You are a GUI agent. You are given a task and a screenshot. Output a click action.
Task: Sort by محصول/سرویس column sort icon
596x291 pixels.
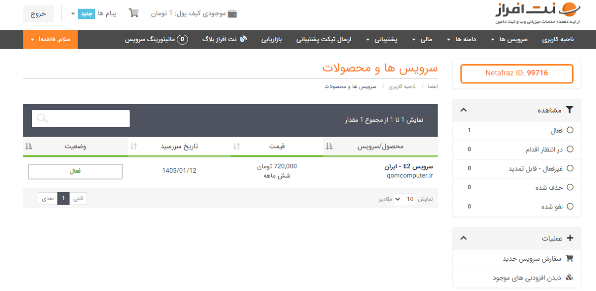click(330, 146)
